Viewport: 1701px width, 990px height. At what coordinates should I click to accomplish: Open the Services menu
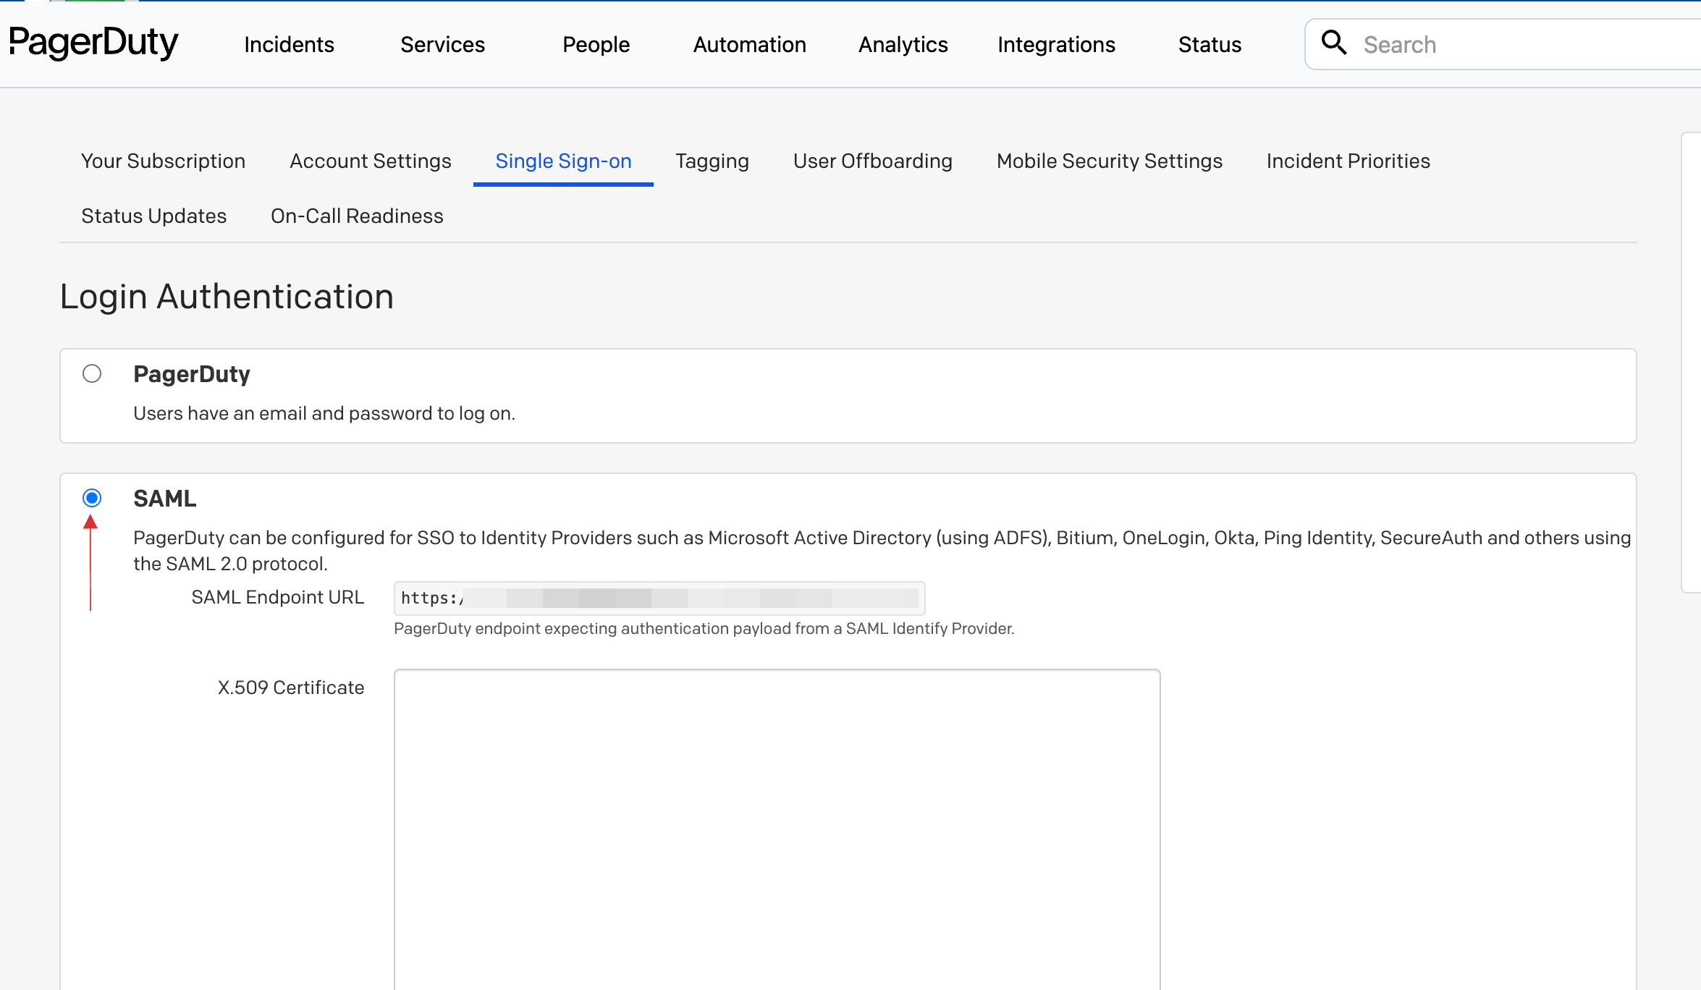[x=442, y=45]
